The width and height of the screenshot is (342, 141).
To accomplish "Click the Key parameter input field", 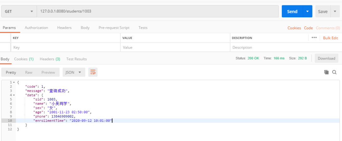I will [66, 47].
